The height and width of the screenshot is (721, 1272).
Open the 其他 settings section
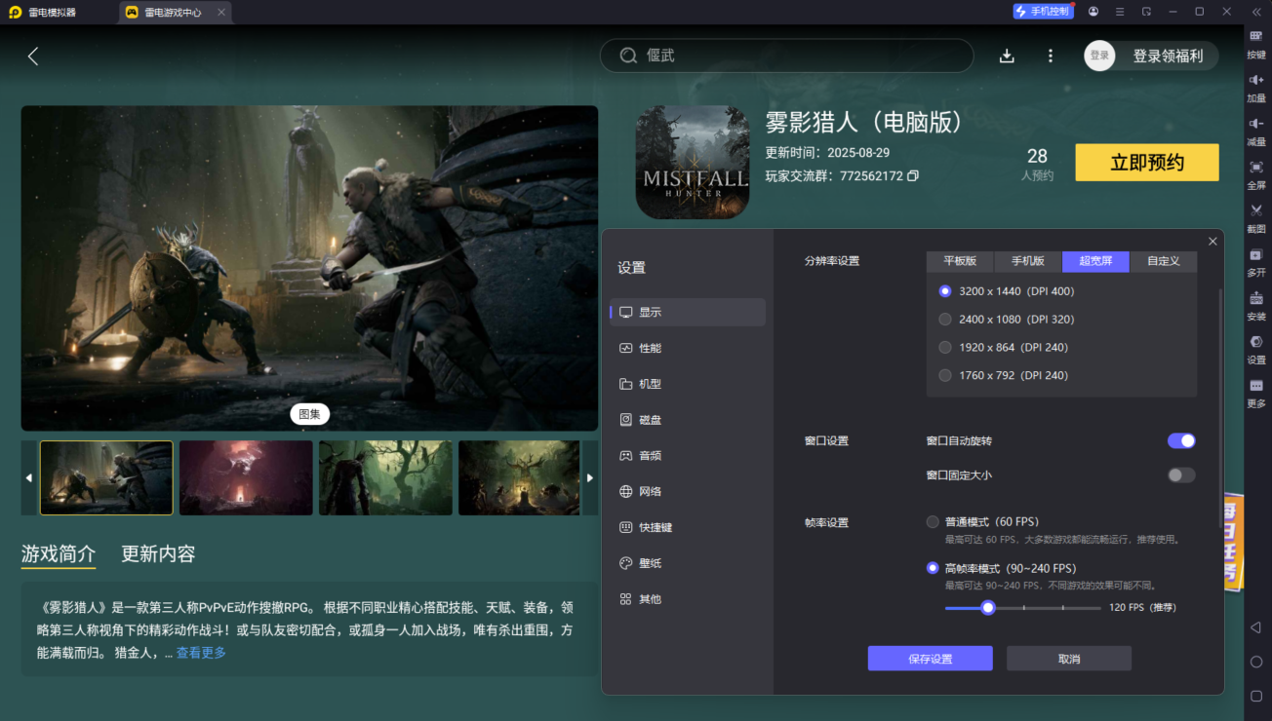[688, 599]
